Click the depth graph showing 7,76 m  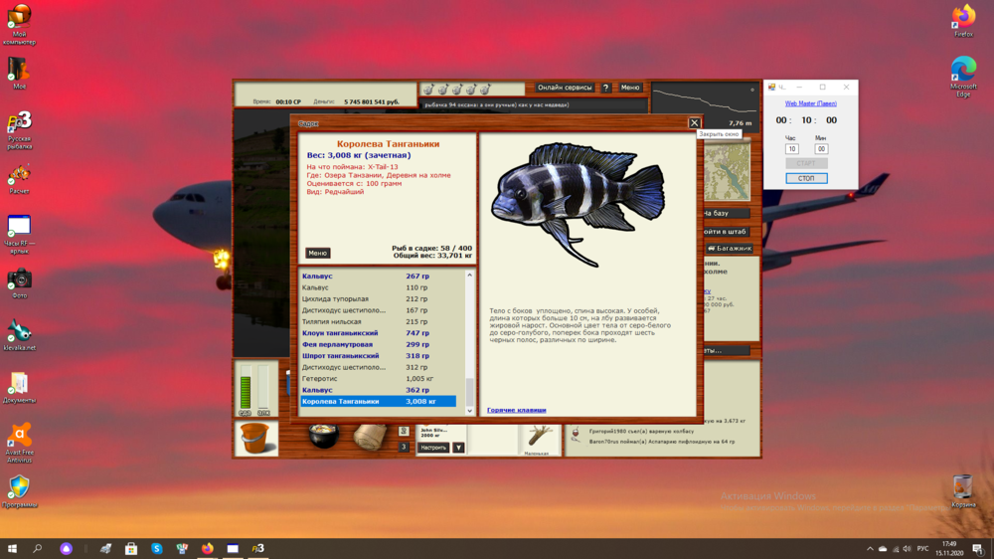click(x=704, y=106)
